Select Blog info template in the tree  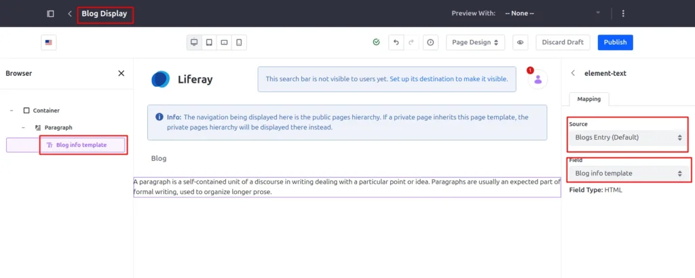point(81,145)
